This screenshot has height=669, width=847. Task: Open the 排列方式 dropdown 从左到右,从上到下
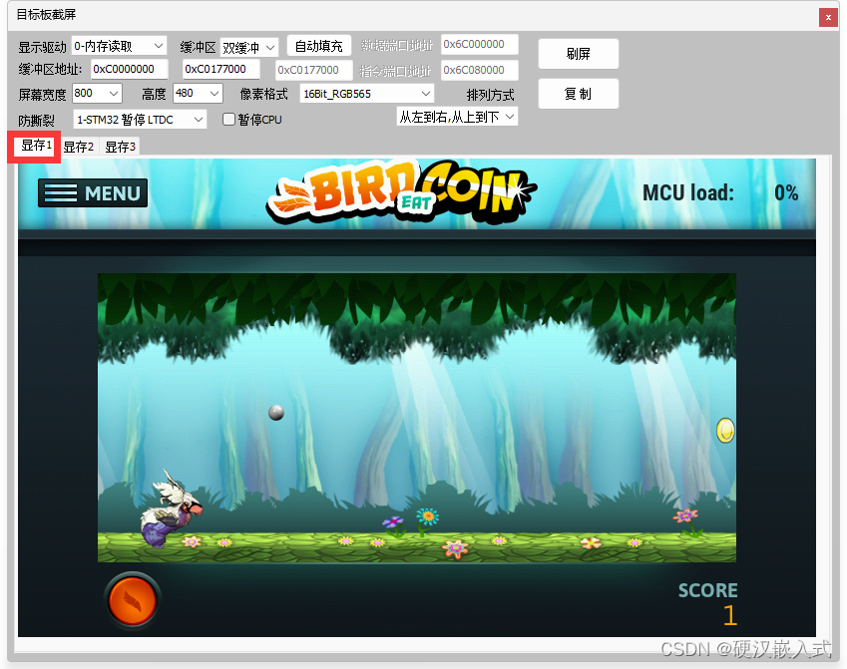point(457,117)
